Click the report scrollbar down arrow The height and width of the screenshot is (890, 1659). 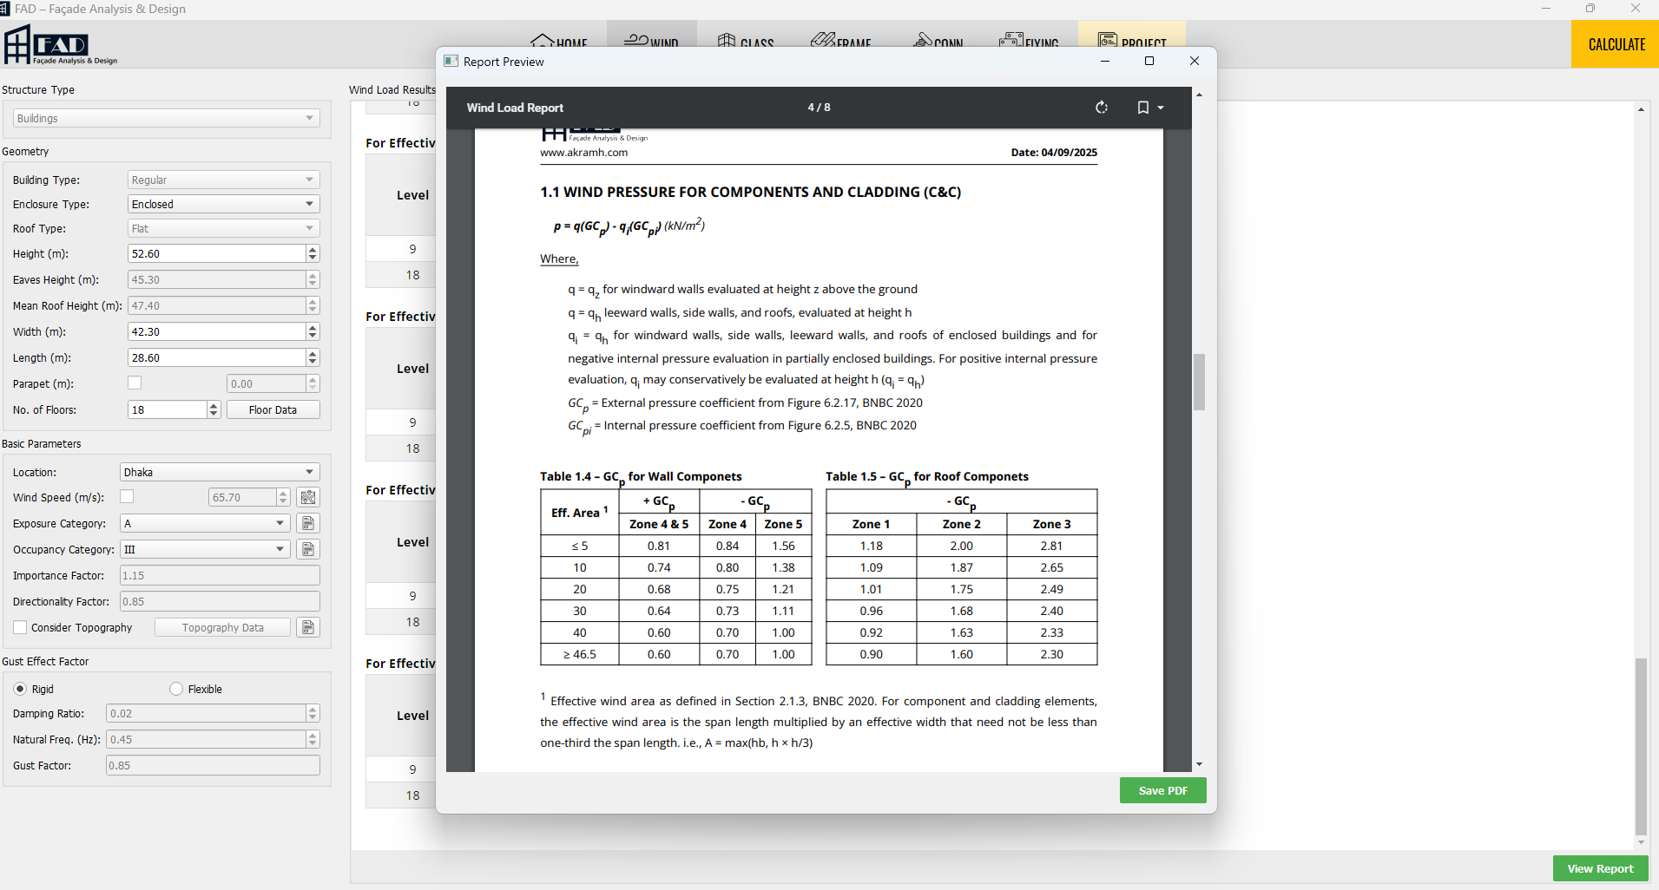(1199, 764)
